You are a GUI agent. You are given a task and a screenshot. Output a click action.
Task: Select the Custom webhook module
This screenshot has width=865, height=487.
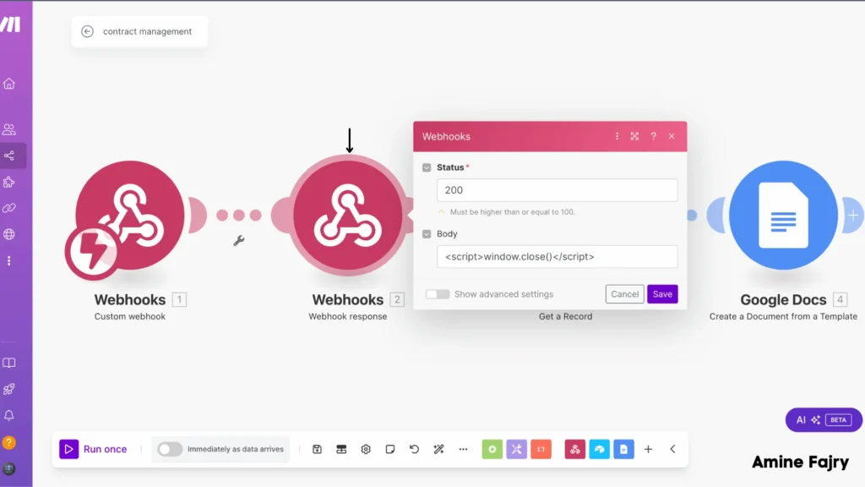click(x=129, y=216)
